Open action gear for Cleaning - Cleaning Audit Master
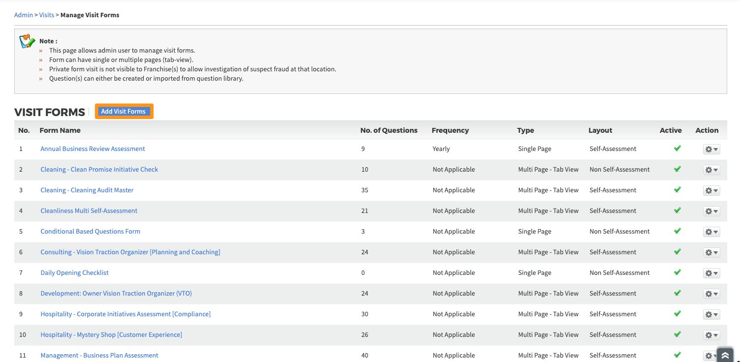The height and width of the screenshot is (362, 740). pos(711,190)
